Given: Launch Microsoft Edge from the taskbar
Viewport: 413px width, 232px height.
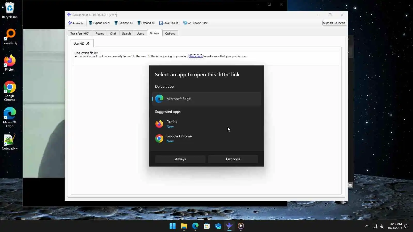Looking at the screenshot, I should (x=195, y=226).
